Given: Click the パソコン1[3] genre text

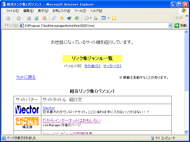Looking at the screenshot, I should coord(73,66).
